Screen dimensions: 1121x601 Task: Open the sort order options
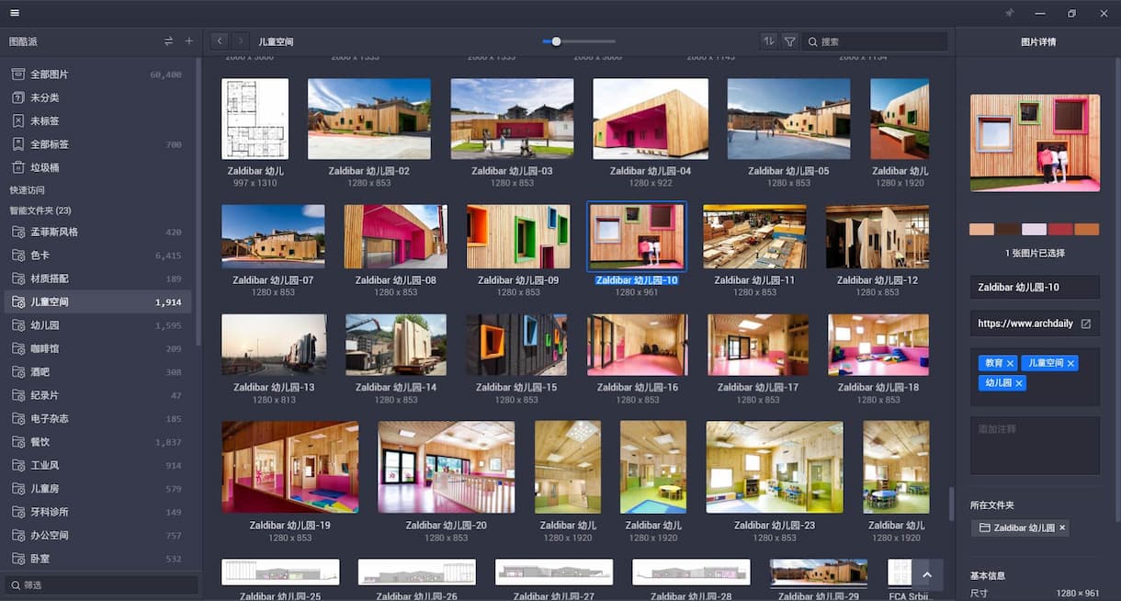pyautogui.click(x=769, y=41)
